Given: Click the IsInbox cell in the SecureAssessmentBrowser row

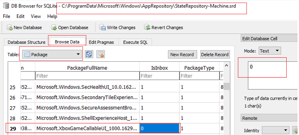Looking at the screenshot, I should 159,108.
